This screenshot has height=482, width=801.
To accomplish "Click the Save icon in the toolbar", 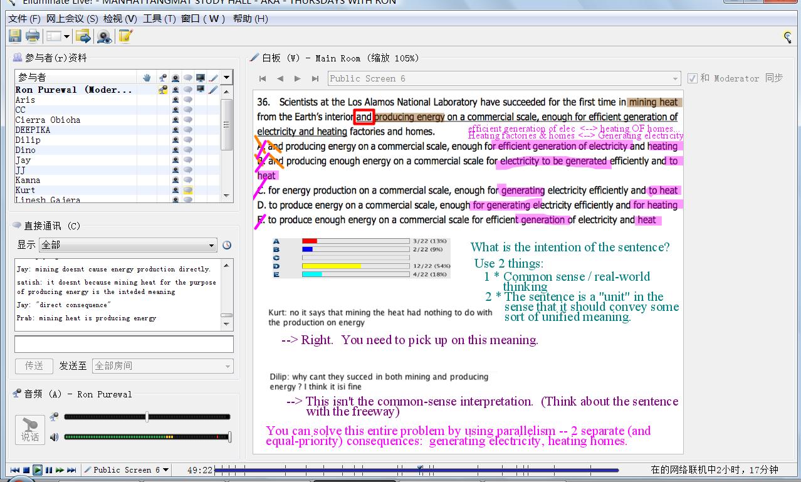I will tap(15, 36).
